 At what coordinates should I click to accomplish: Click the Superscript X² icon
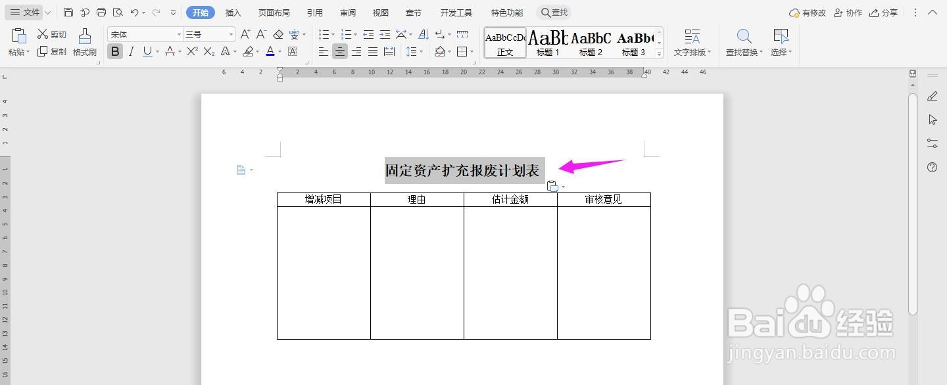click(x=193, y=51)
